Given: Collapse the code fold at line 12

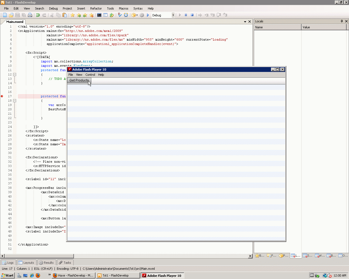Looking at the screenshot, I should pos(15,74).
